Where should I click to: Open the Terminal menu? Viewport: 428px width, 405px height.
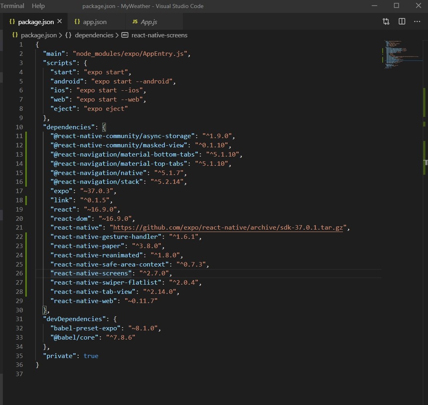[x=12, y=6]
